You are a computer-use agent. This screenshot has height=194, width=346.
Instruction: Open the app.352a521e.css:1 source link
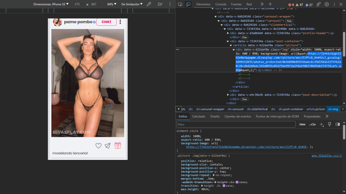326,156
